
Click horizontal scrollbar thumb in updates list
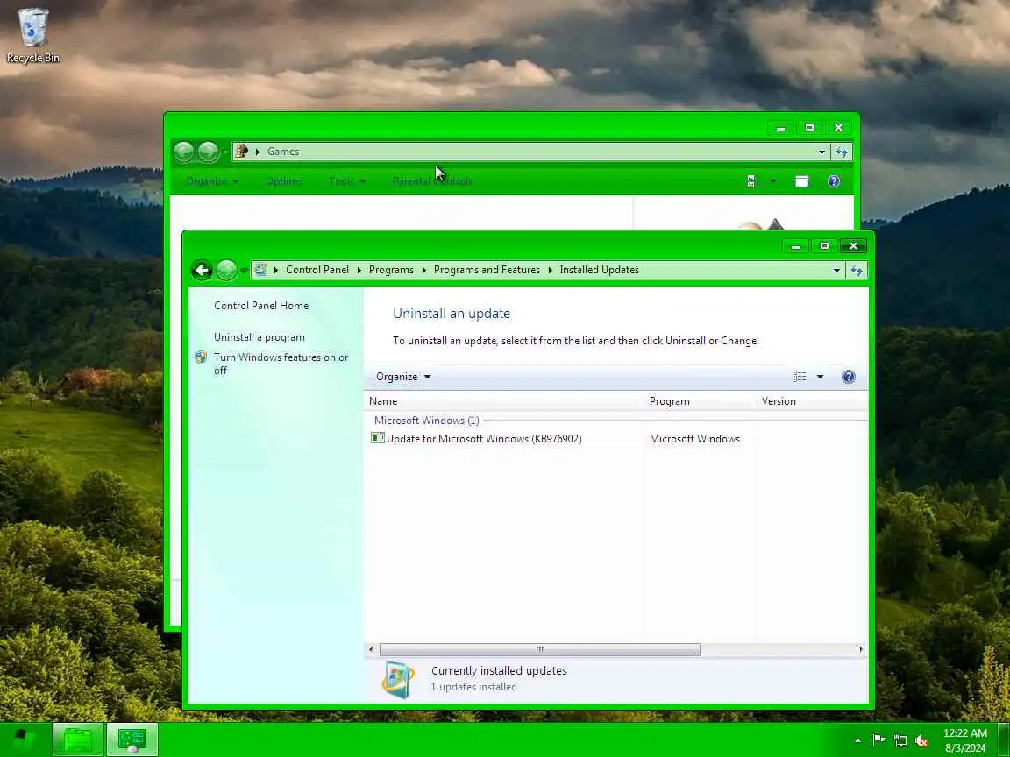click(x=540, y=649)
